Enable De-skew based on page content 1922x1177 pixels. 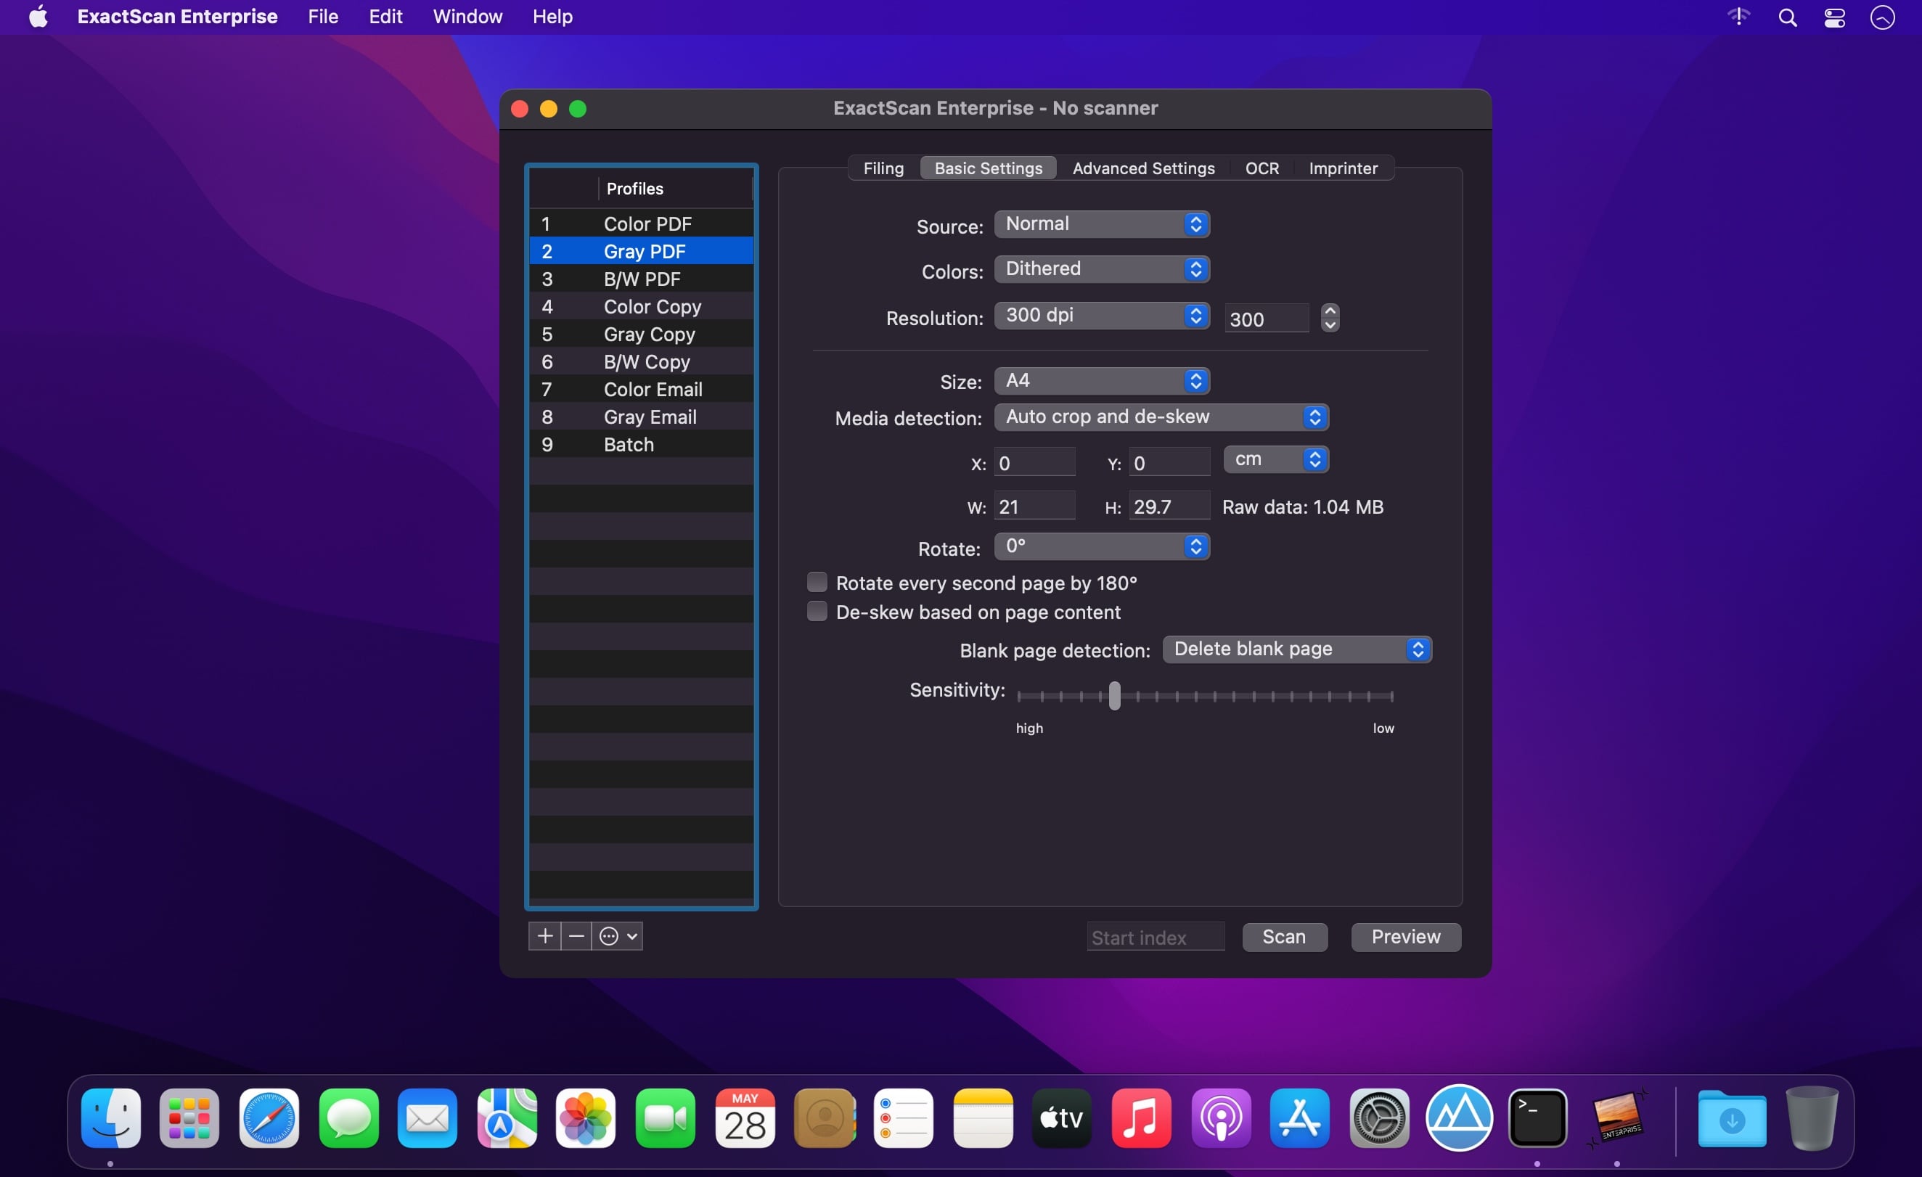click(x=817, y=612)
